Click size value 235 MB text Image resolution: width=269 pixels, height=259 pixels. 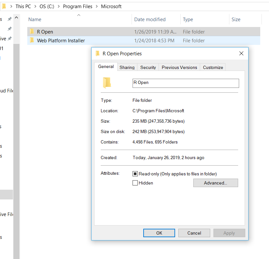[x=158, y=121]
